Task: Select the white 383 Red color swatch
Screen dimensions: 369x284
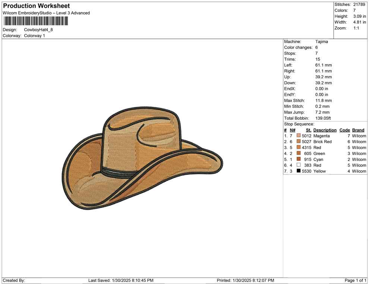Action: [x=299, y=165]
